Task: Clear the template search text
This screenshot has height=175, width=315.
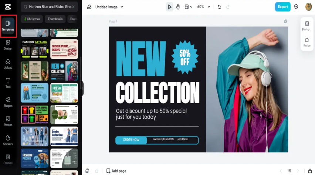Action: 73,7
